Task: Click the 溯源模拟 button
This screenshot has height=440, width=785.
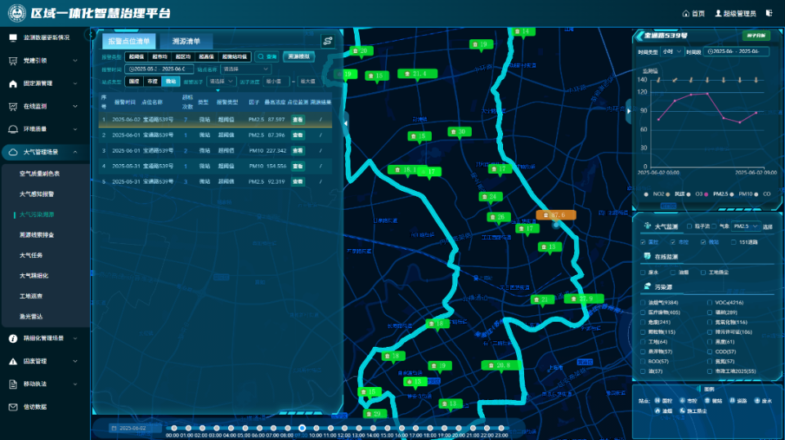Action: point(299,56)
